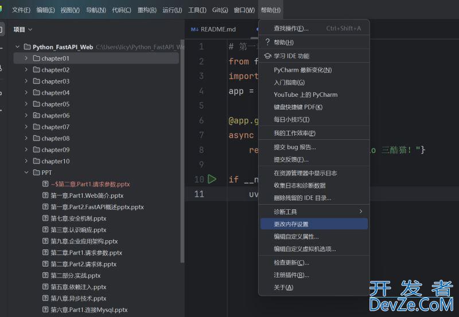
Task: Click the Python_FastAPI_Web project folder icon
Action: (27, 47)
